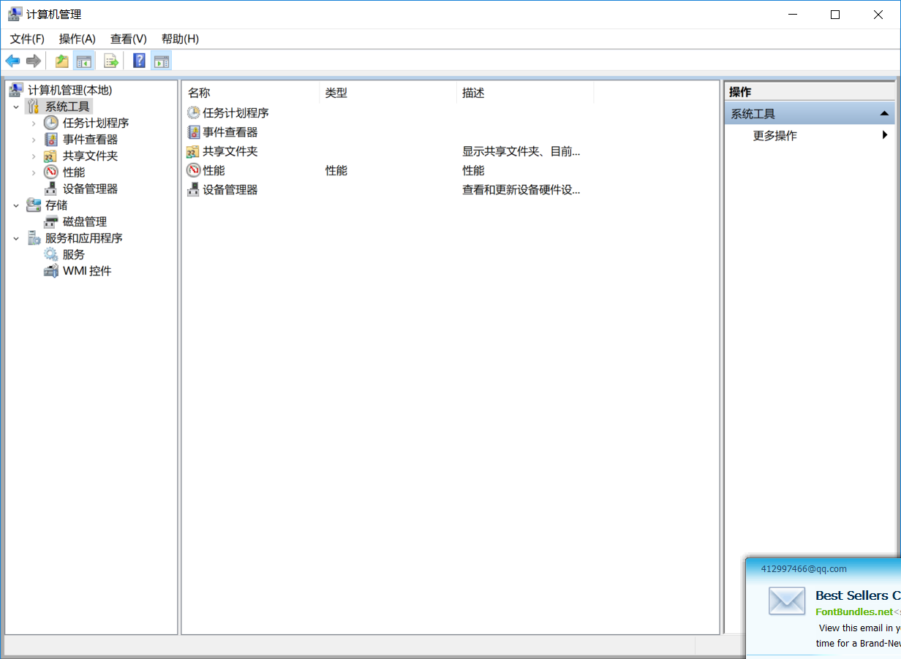This screenshot has height=659, width=901.
Task: Expand the 共享文件夹 tree node
Action: tap(34, 156)
